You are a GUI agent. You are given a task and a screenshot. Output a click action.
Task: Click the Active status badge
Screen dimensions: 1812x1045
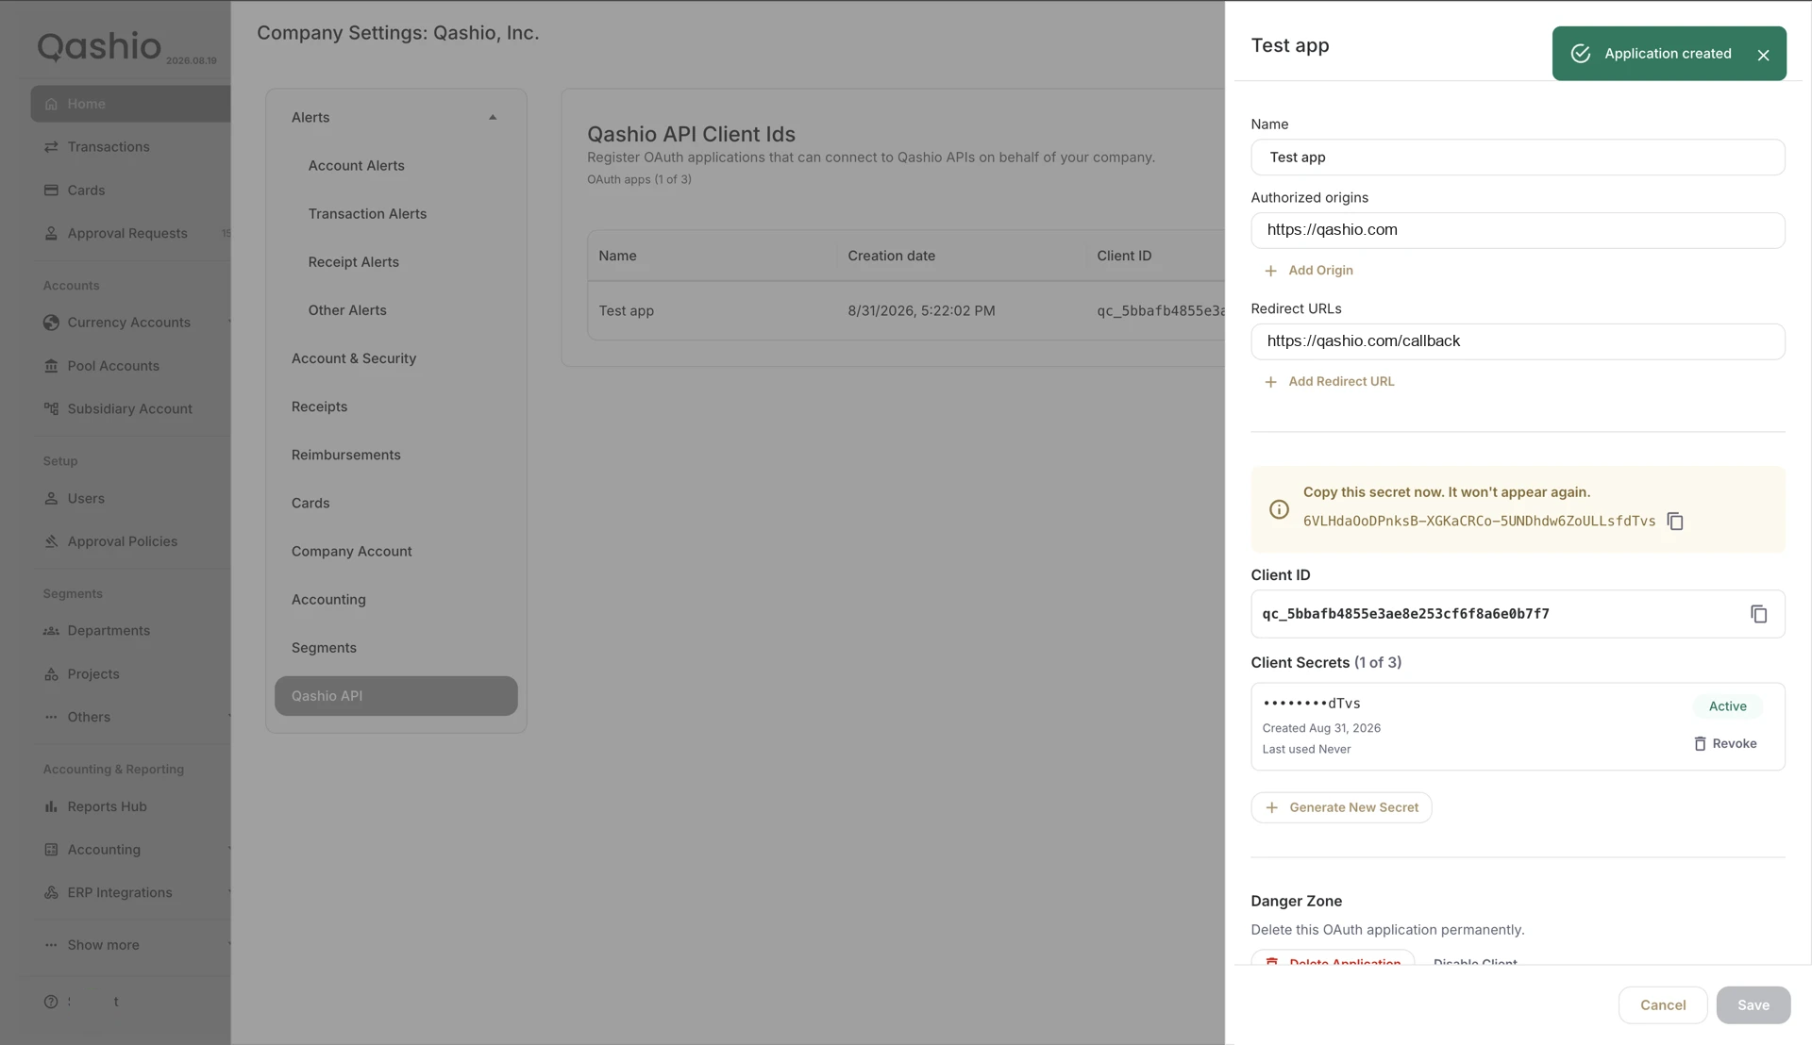coord(1727,706)
